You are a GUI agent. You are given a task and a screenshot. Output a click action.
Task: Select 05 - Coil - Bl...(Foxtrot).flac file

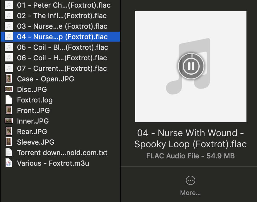[60, 47]
